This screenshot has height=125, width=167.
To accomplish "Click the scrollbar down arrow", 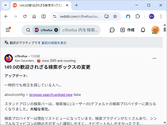I will tap(165, 123).
